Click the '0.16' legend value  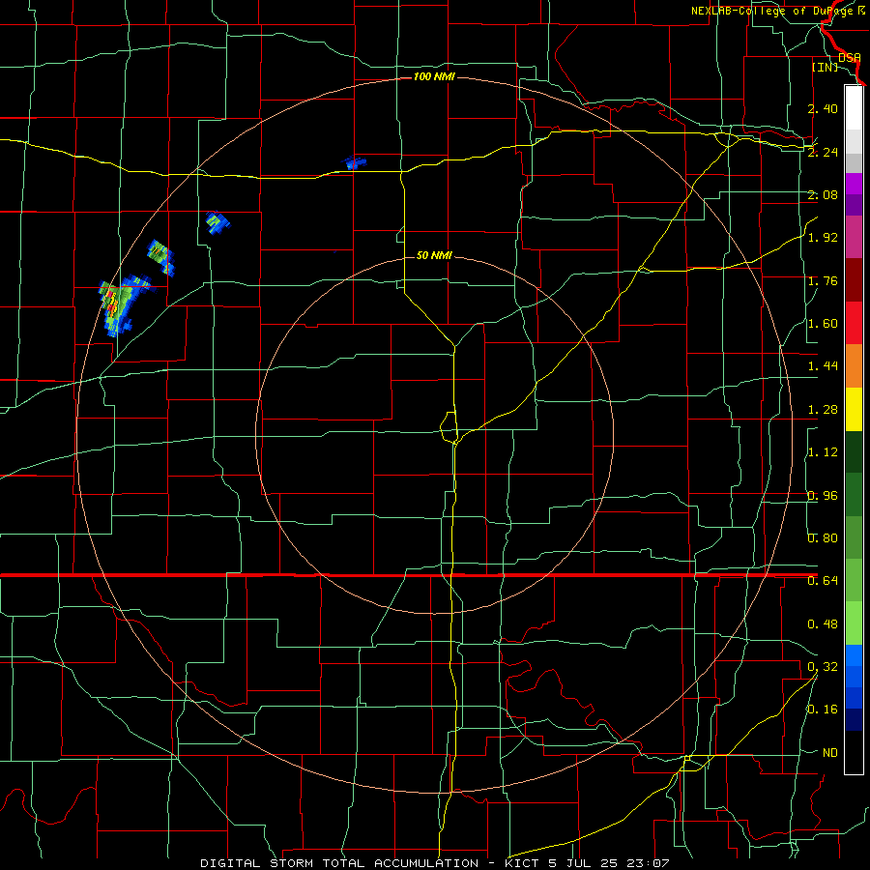pyautogui.click(x=823, y=710)
